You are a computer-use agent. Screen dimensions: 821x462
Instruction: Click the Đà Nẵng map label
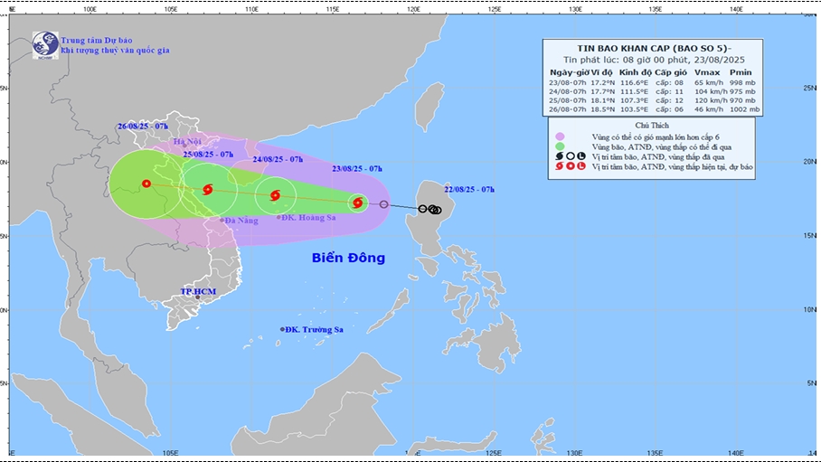click(241, 221)
